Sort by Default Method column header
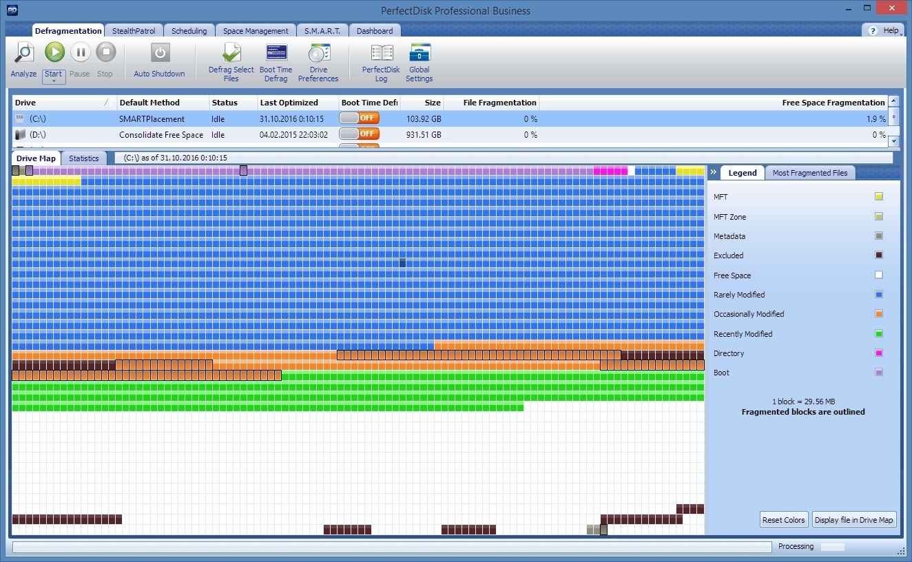The image size is (912, 562). [163, 103]
